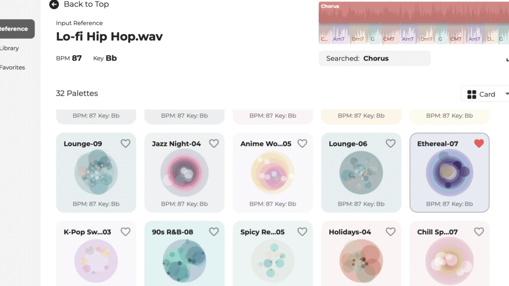The image size is (509, 286).
Task: Click the Back to Top arrow icon
Action: click(x=54, y=5)
